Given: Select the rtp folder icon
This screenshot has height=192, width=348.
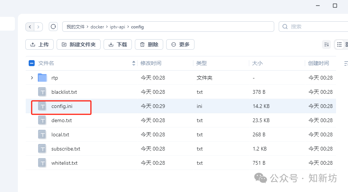Looking at the screenshot, I should coord(42,78).
